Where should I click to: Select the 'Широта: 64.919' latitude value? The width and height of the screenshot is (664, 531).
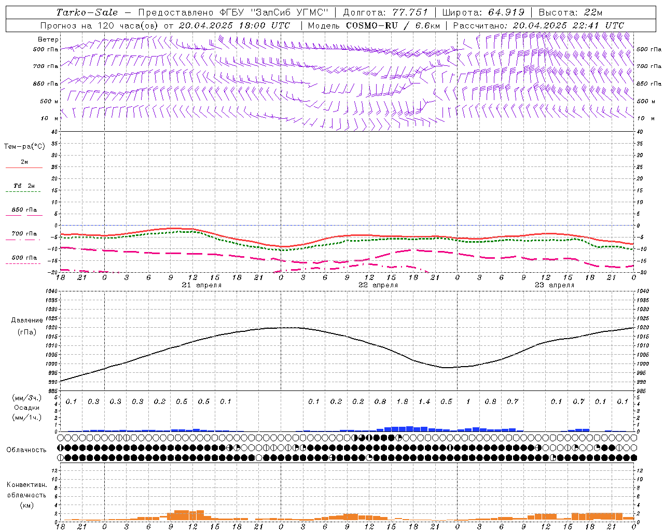coord(483,12)
